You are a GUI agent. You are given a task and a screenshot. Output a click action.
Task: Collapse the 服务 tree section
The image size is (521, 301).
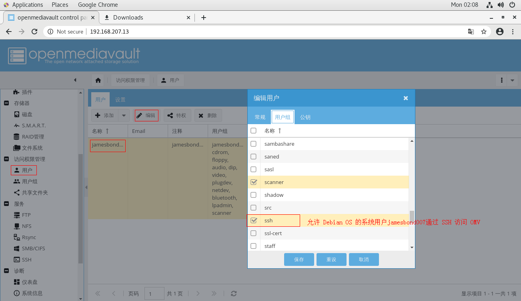coord(6,204)
